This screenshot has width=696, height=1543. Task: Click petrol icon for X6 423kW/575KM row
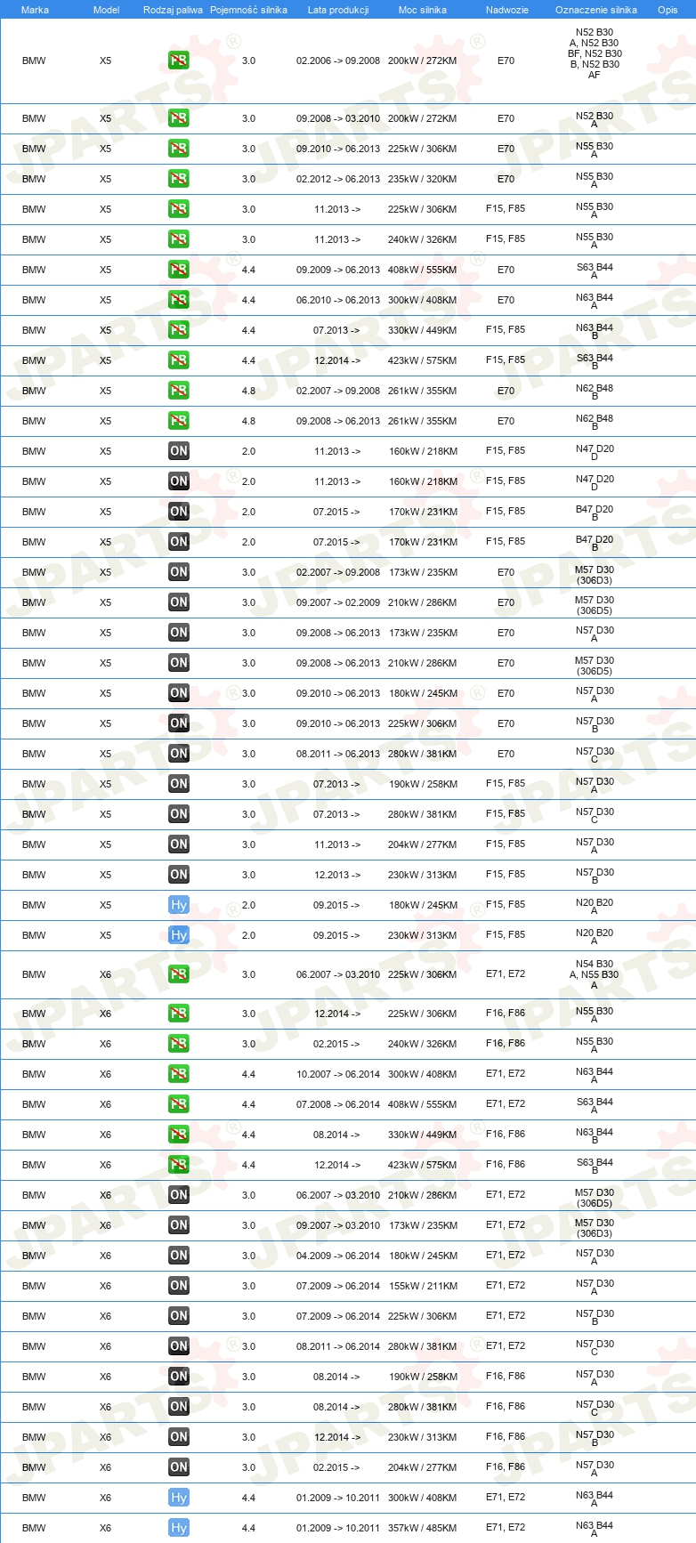coord(179,1165)
